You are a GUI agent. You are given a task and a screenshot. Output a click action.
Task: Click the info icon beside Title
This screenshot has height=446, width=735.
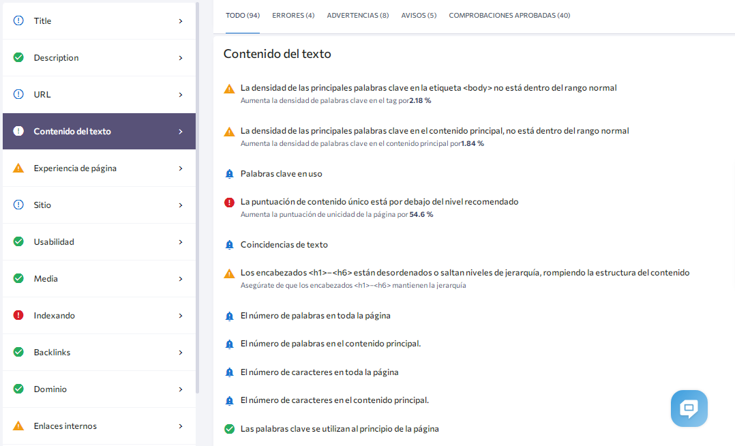(18, 20)
